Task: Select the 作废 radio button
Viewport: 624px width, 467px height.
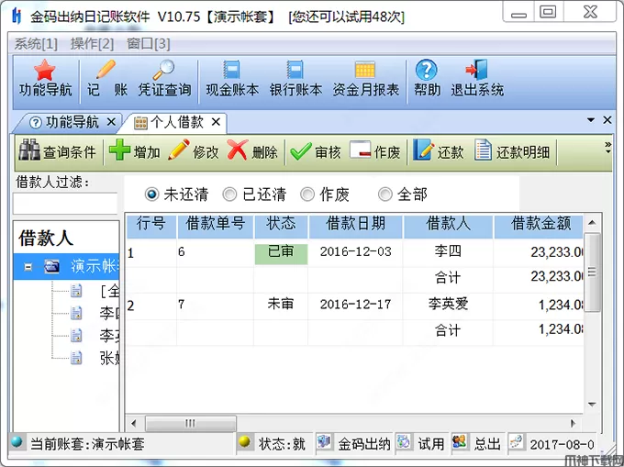Action: coord(307,195)
